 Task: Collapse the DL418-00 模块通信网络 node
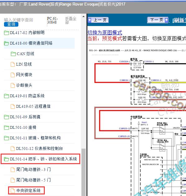click(x=31, y=43)
